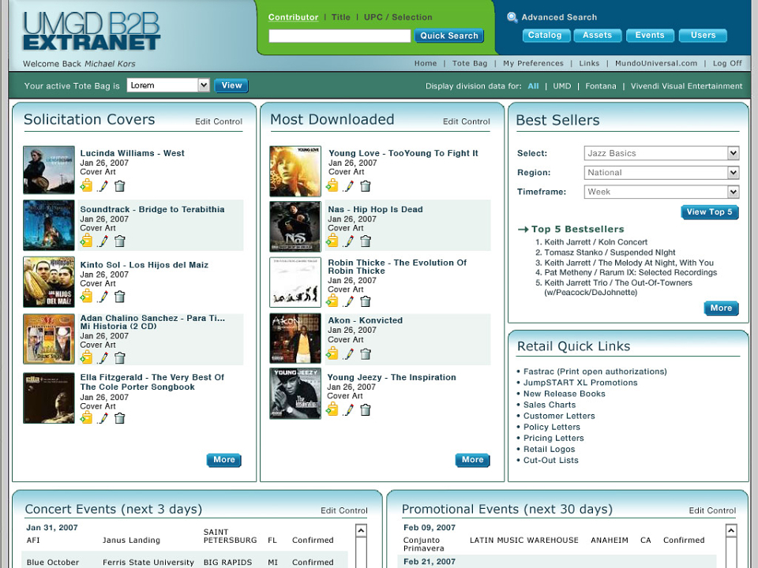The image size is (758, 568).
Task: Add Nas Hip Hop Is Dead to tote bag
Action: [332, 241]
